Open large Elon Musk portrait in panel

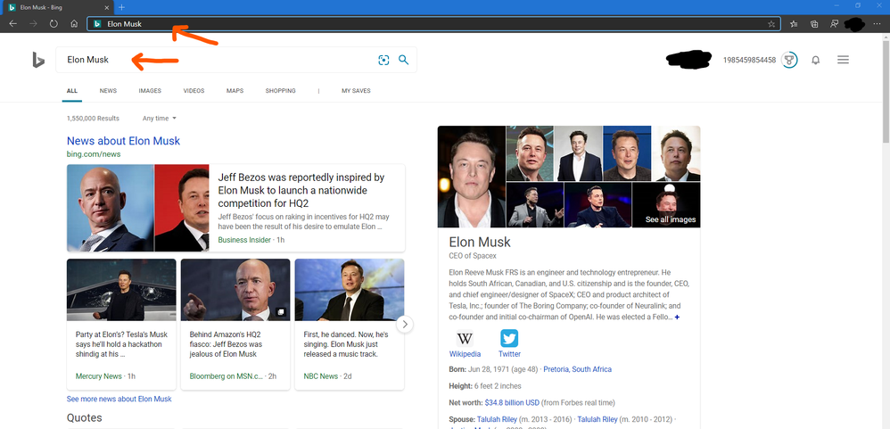point(471,177)
